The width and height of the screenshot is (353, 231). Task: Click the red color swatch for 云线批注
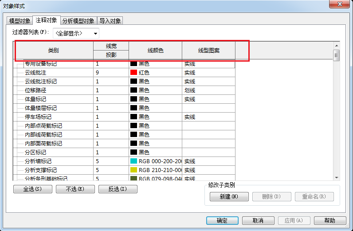point(134,73)
